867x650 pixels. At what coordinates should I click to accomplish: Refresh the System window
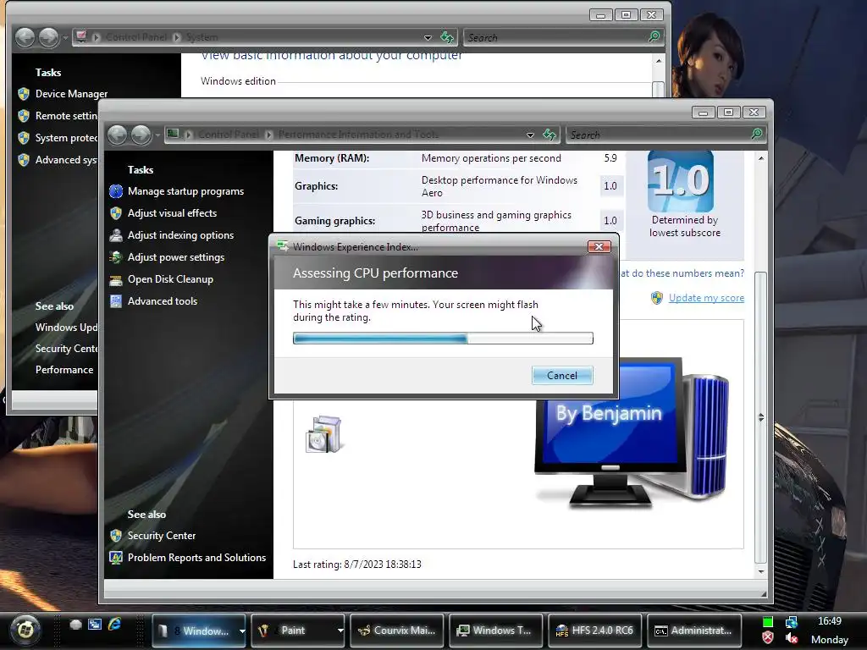(x=447, y=37)
